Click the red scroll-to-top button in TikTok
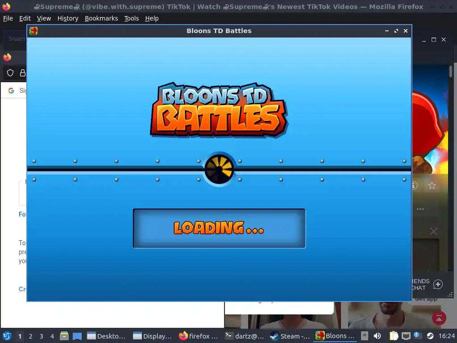This screenshot has width=457, height=343. (x=439, y=318)
